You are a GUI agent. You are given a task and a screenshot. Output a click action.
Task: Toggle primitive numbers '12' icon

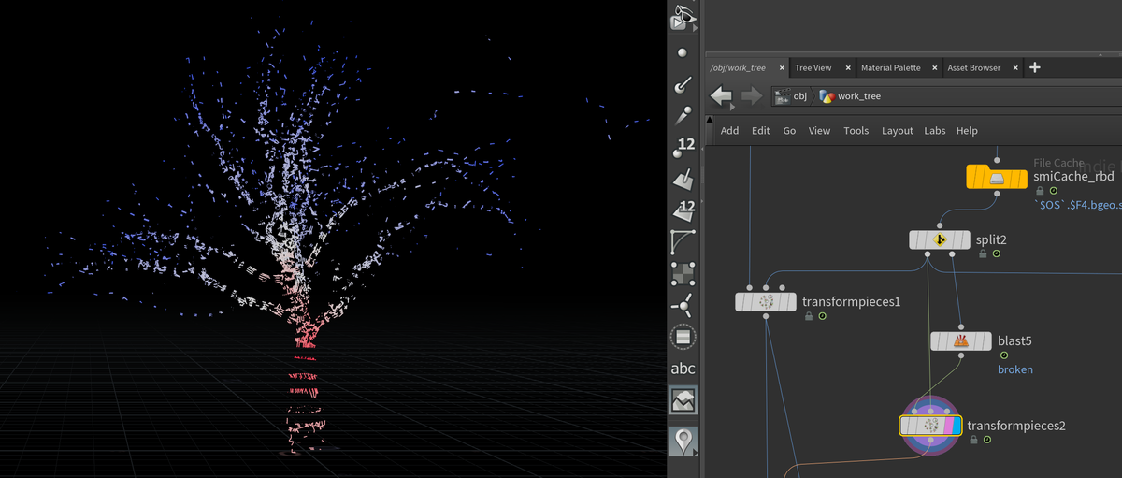683,210
